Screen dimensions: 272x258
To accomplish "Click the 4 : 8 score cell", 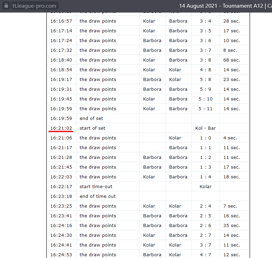I will click(205, 70).
